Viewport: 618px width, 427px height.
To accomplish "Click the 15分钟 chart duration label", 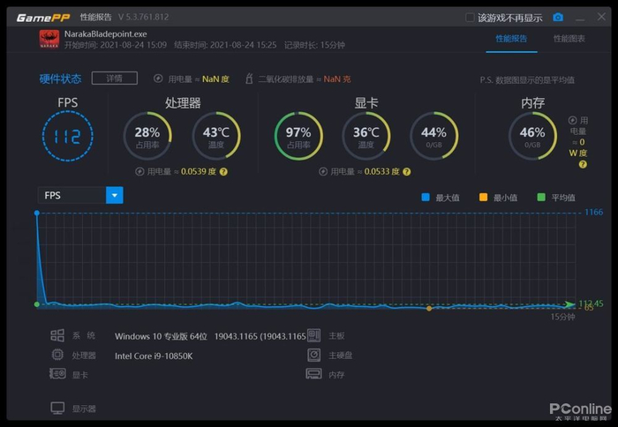I will tap(562, 317).
